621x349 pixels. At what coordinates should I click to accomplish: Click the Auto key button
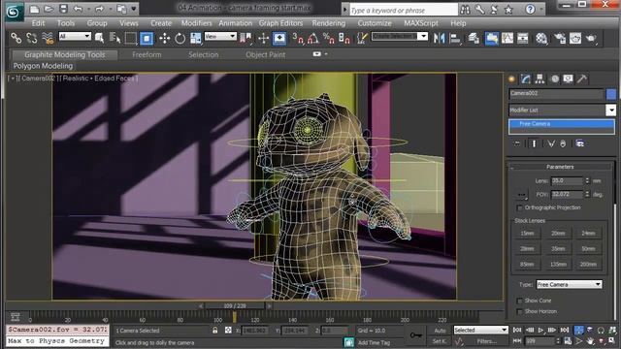coord(440,331)
